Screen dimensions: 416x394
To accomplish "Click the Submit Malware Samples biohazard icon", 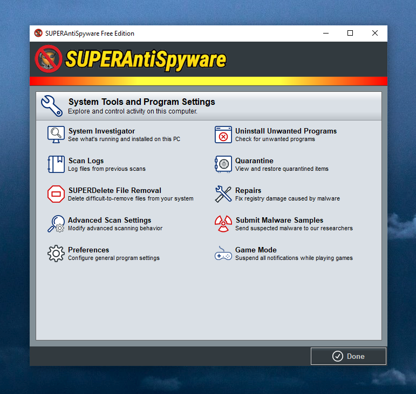I will (x=223, y=224).
